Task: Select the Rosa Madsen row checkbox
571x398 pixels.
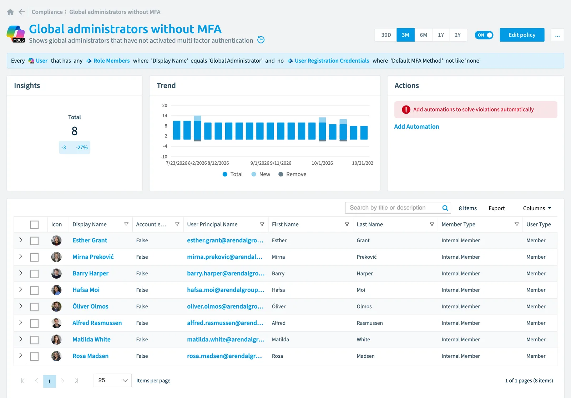Action: (34, 356)
